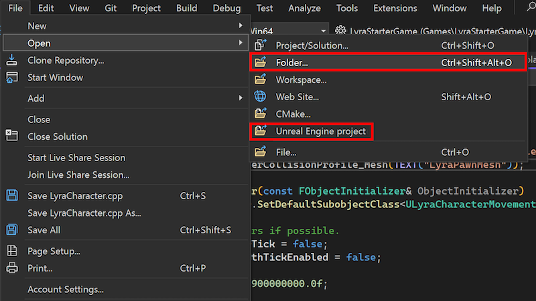
Task: Select Clone Repository... entry
Action: pos(125,60)
